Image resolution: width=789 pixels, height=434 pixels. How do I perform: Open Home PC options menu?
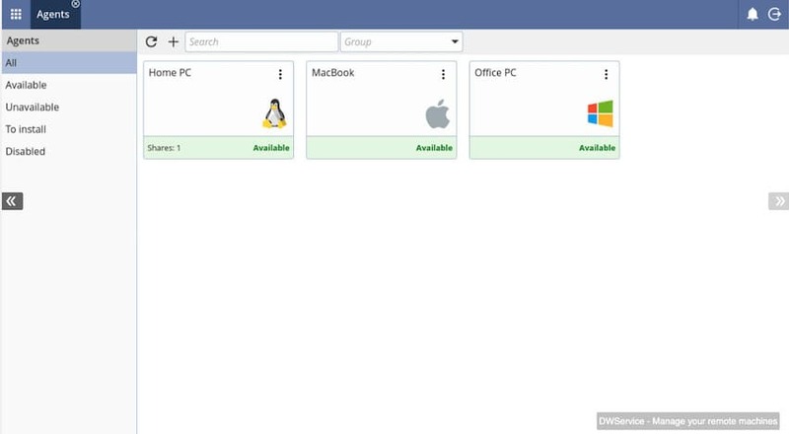280,75
